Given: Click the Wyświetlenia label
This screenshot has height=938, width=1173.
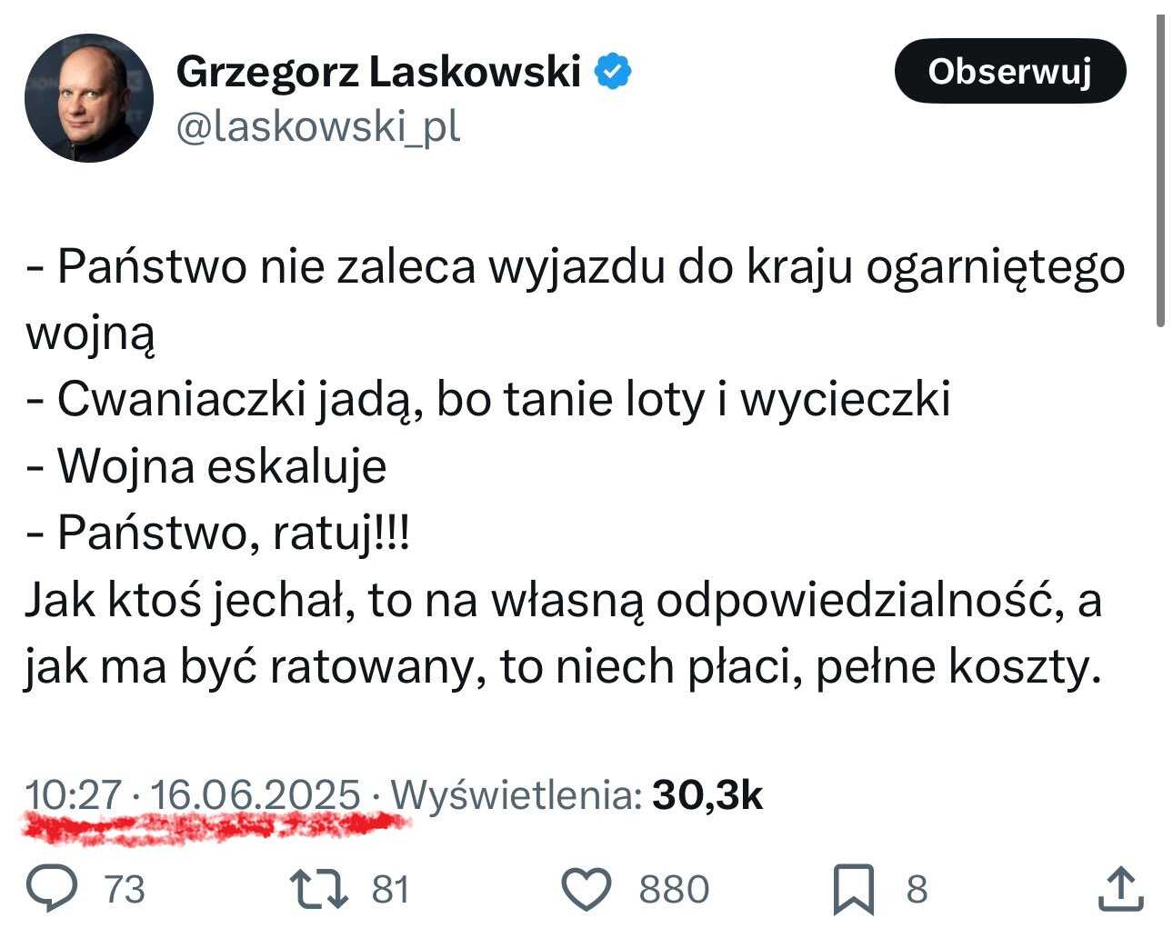Looking at the screenshot, I should pos(516,795).
